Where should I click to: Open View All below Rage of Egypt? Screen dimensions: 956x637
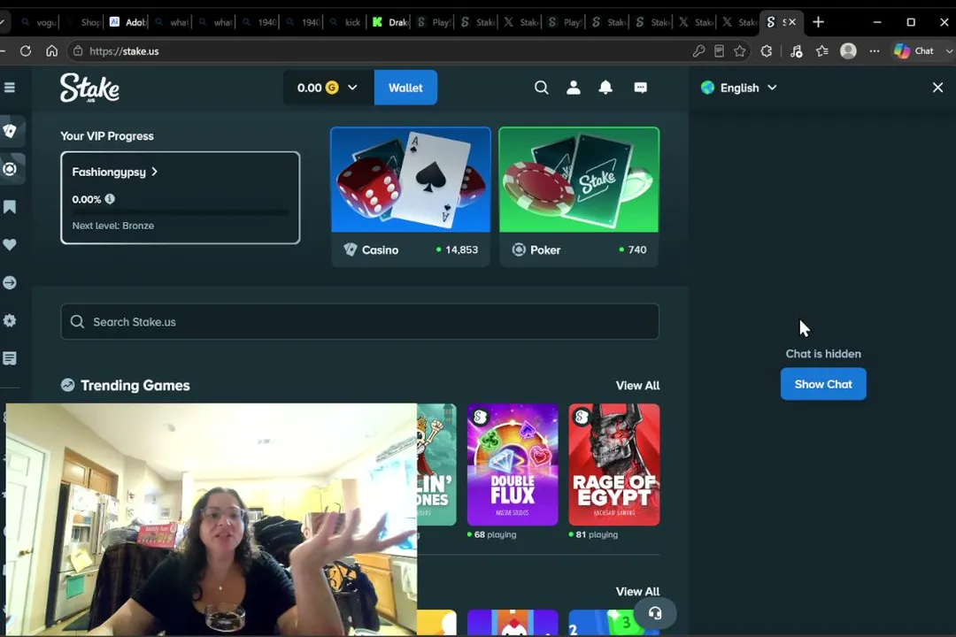click(x=637, y=591)
